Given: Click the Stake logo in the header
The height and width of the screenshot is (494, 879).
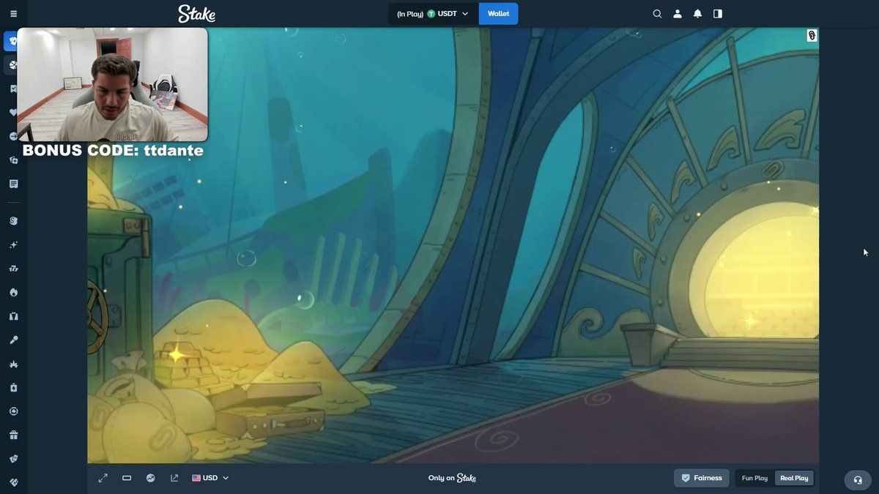Looking at the screenshot, I should pos(196,13).
